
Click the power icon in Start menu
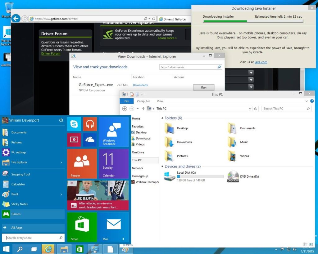click(61, 120)
